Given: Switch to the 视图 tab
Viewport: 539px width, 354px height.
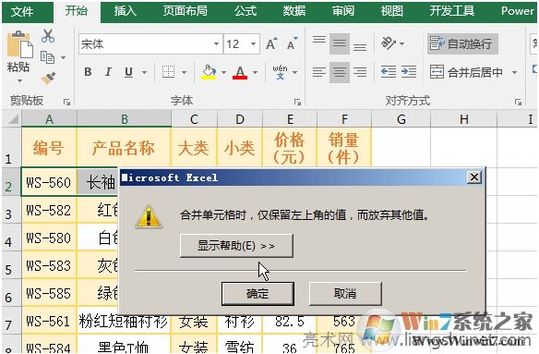Looking at the screenshot, I should click(x=392, y=11).
